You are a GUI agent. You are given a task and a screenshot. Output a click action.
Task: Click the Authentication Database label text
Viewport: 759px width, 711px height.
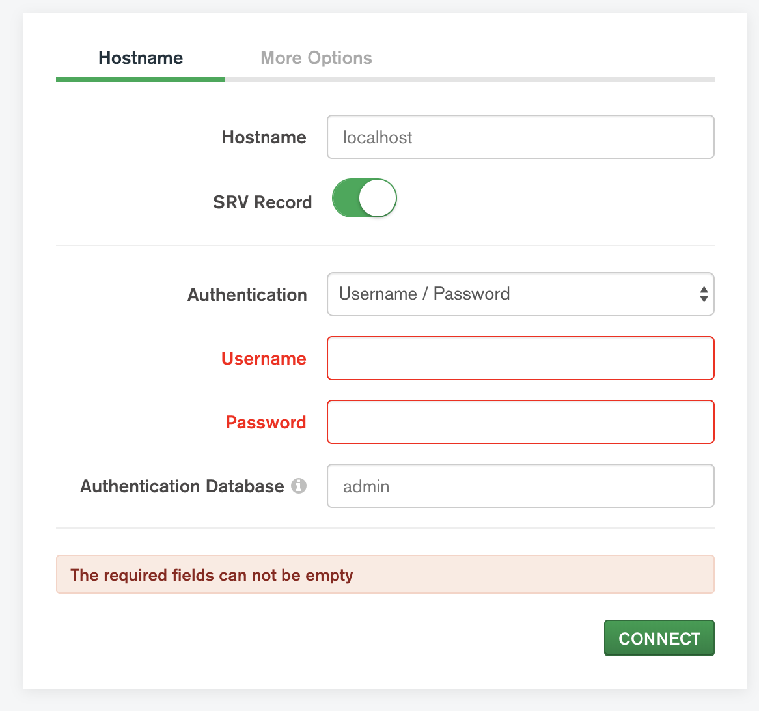coord(182,486)
